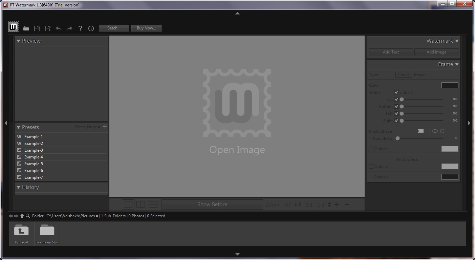This screenshot has height=260, width=475.
Task: Go back with the folder back arrow
Action: click(x=11, y=216)
